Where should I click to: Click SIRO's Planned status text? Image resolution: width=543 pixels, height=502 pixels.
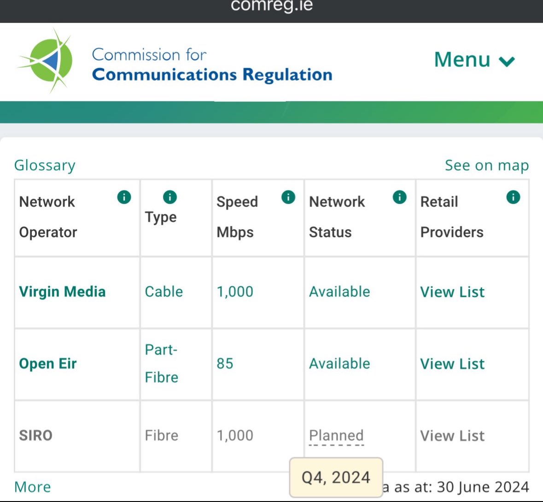pyautogui.click(x=336, y=436)
